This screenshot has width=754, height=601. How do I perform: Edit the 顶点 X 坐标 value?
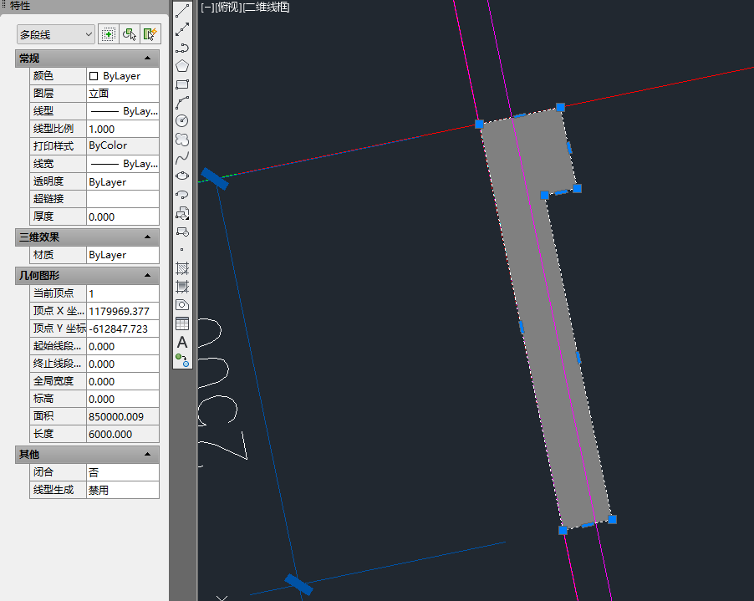click(123, 311)
